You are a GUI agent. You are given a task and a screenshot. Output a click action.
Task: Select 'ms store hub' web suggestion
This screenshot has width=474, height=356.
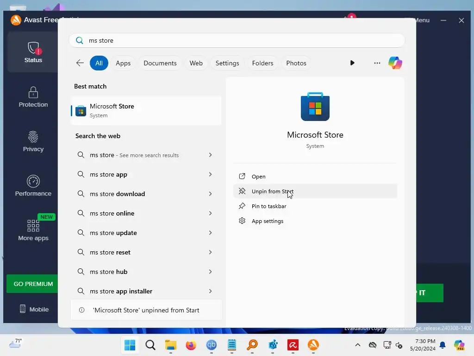click(146, 272)
